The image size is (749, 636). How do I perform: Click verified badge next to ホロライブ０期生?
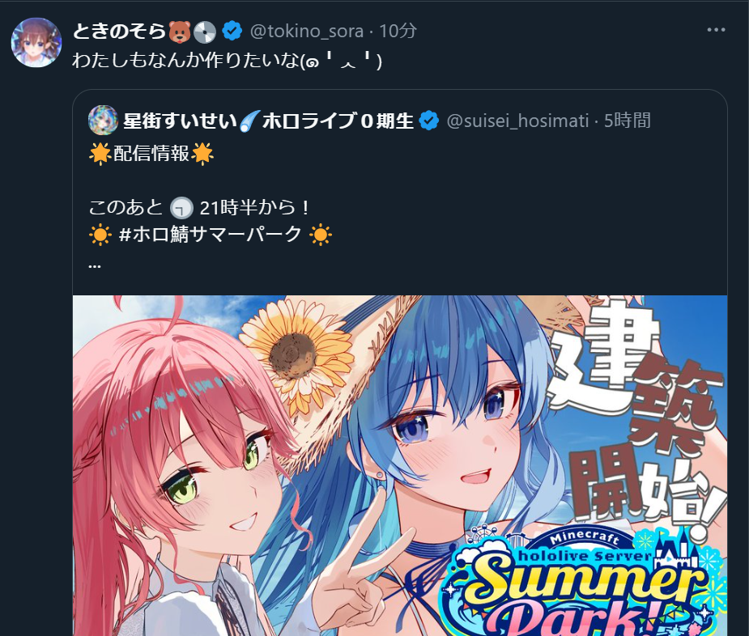[x=429, y=121]
